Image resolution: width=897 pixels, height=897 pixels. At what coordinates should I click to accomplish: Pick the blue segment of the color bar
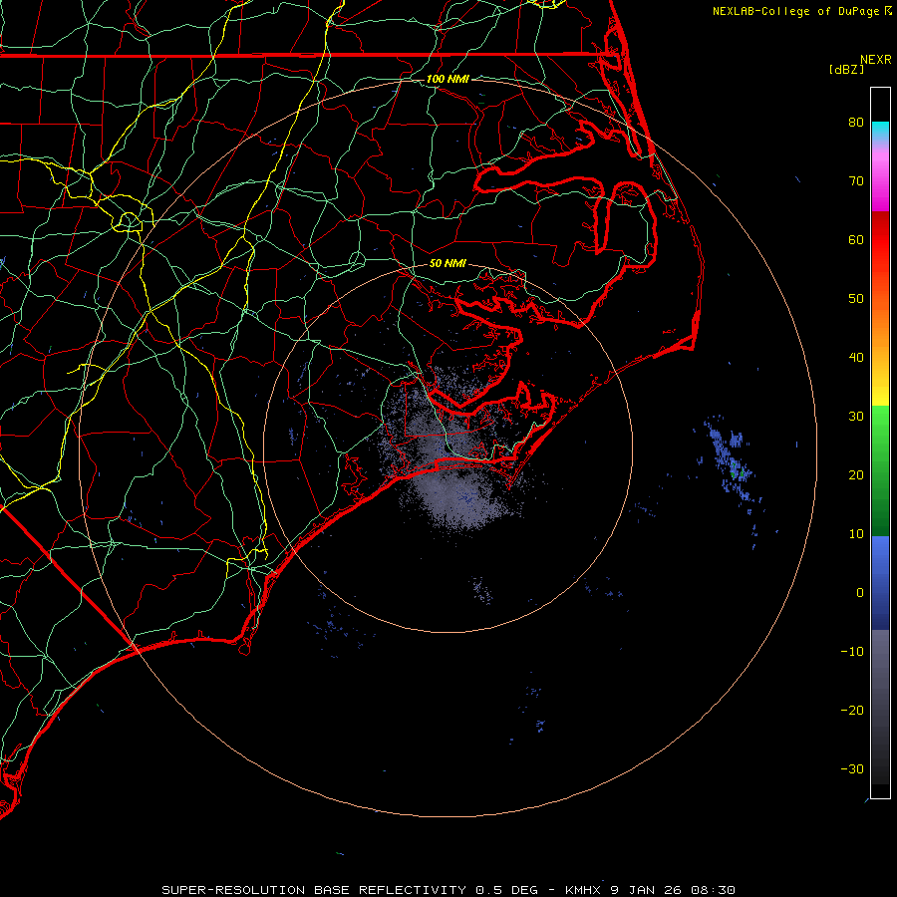[x=880, y=583]
